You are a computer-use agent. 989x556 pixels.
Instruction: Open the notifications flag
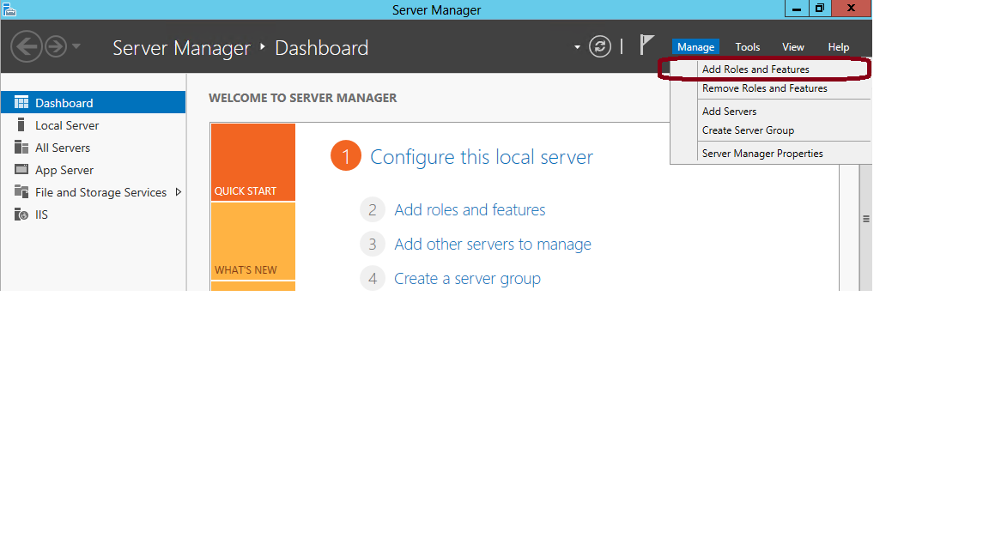(646, 45)
